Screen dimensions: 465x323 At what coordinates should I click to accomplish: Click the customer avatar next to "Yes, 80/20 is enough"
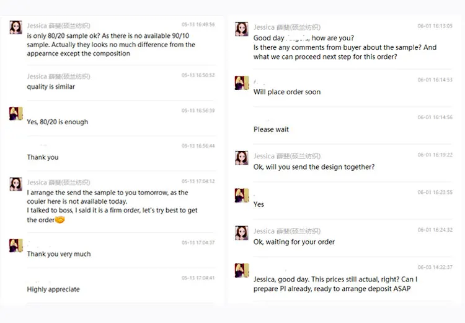pyautogui.click(x=15, y=113)
